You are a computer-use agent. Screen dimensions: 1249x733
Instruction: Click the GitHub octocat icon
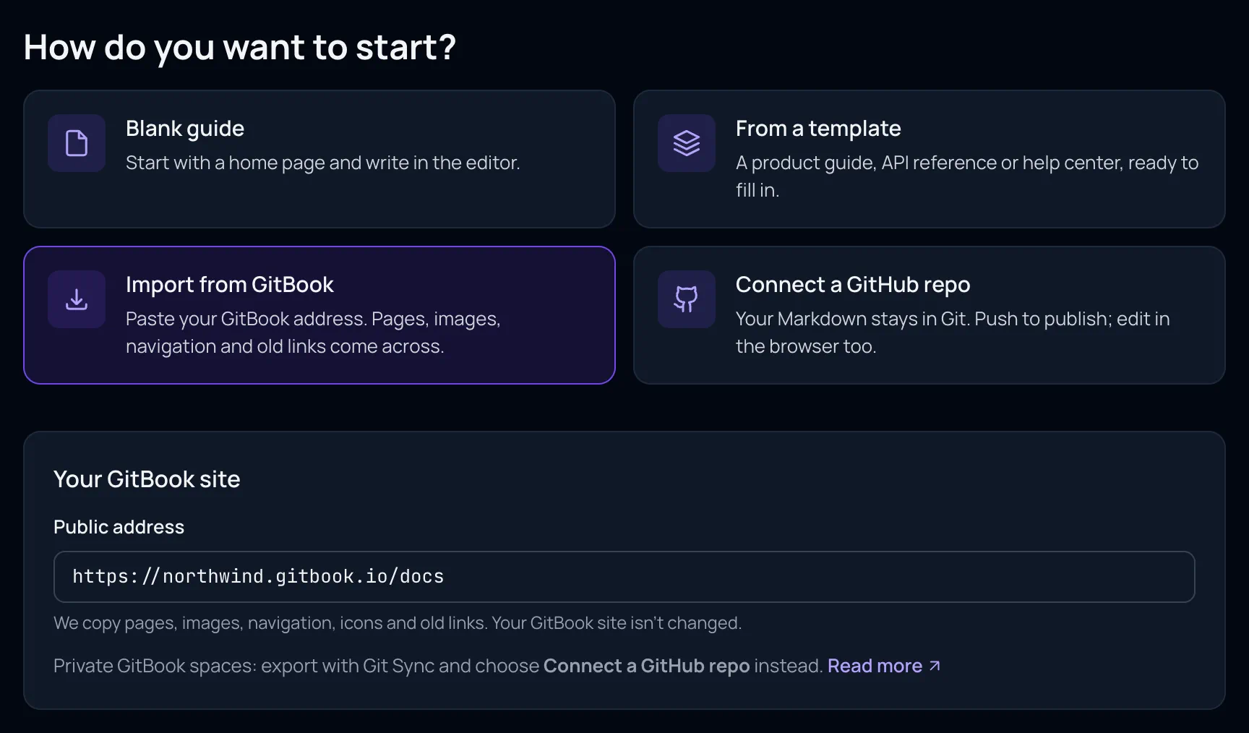(687, 299)
